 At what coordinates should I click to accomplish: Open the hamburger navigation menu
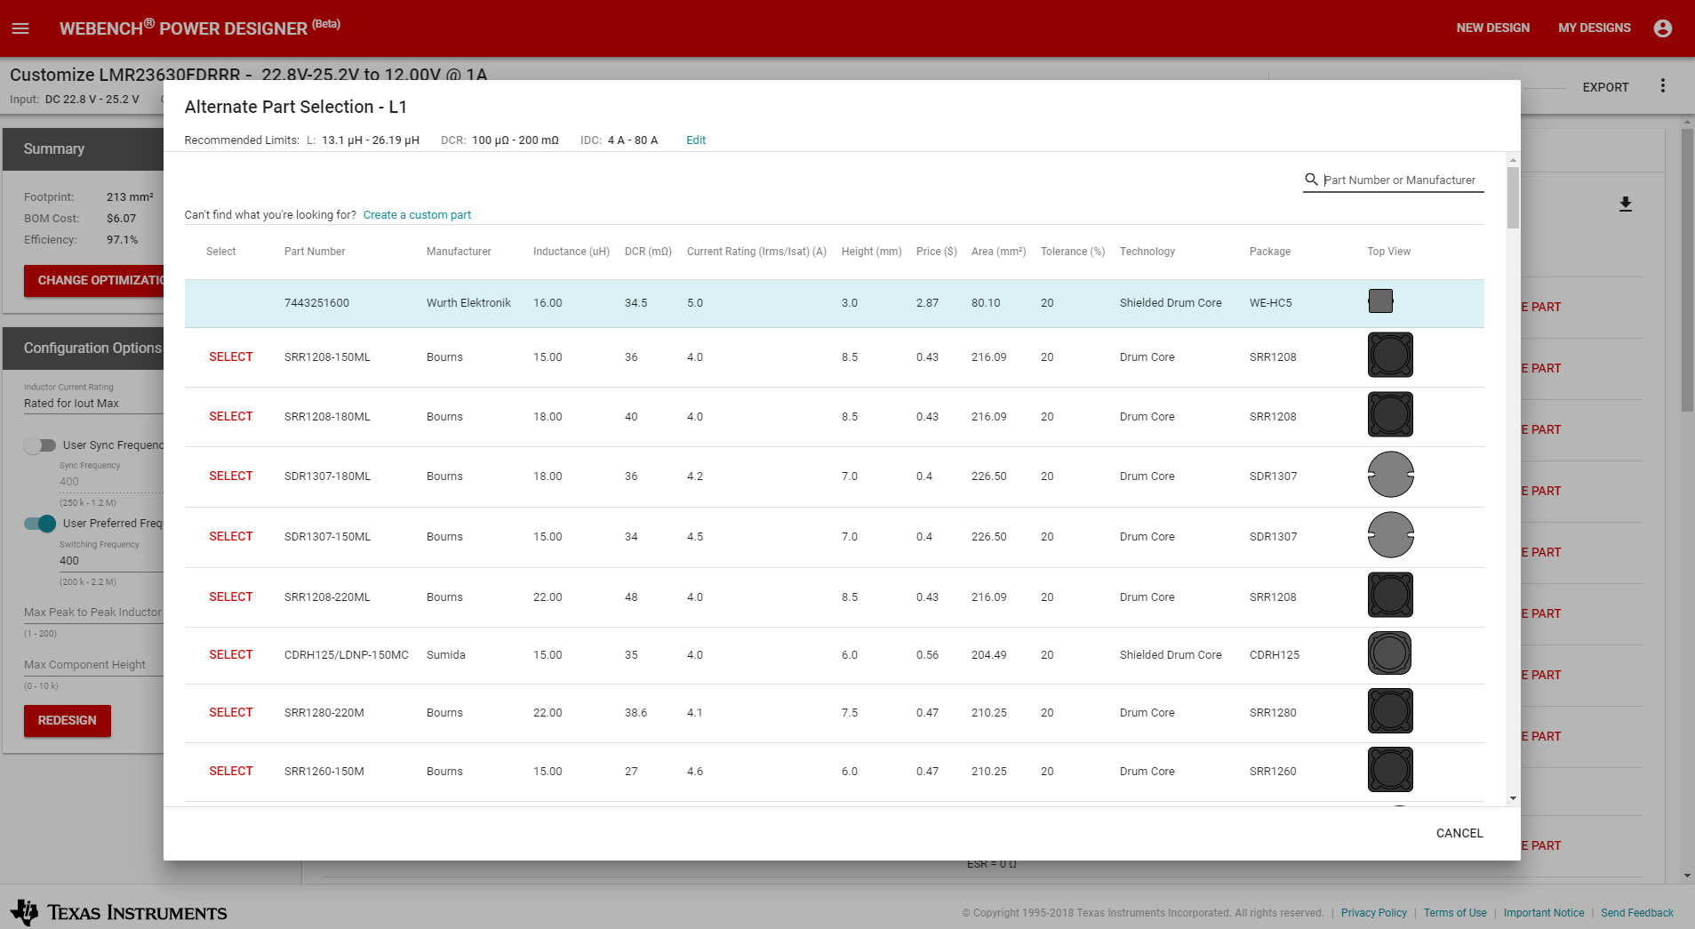coord(20,28)
